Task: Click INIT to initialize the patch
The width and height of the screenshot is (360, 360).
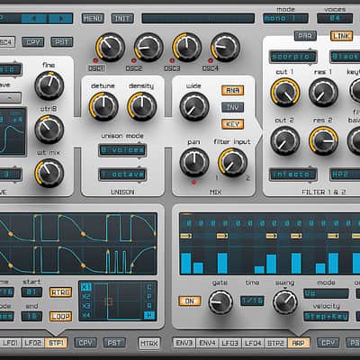Action: [122, 19]
